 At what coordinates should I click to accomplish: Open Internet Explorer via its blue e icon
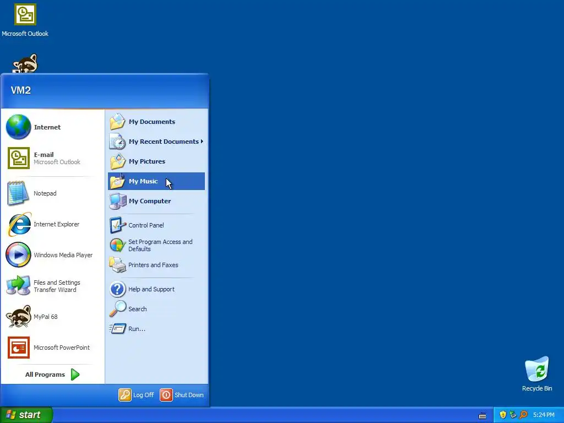click(19, 225)
